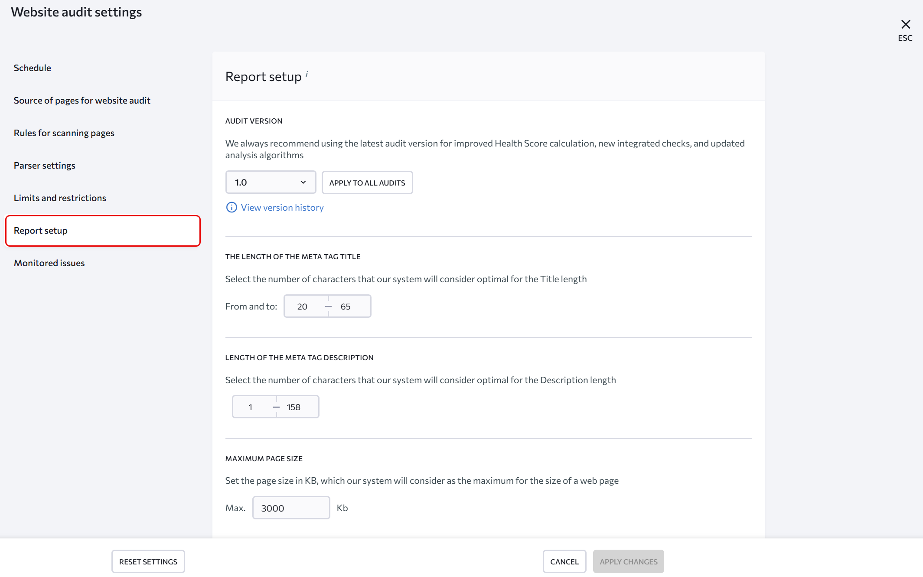Click the Reset settings button
This screenshot has width=923, height=577.
tap(148, 561)
